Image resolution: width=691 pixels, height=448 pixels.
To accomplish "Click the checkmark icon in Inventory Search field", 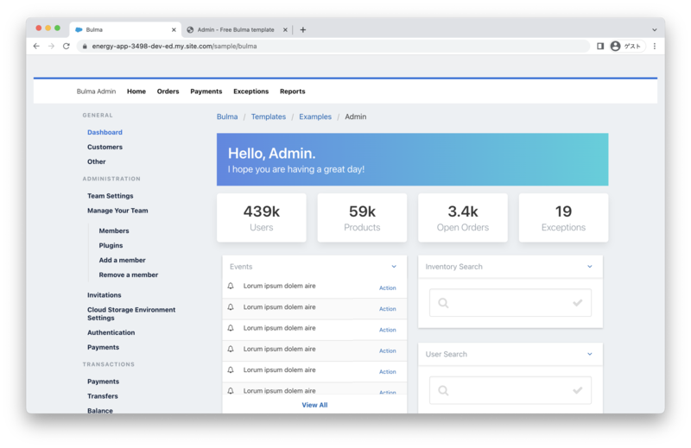I will click(577, 303).
